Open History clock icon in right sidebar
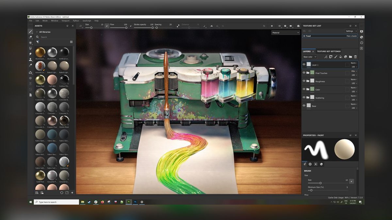This screenshot has height=220, width=392. click(x=362, y=43)
